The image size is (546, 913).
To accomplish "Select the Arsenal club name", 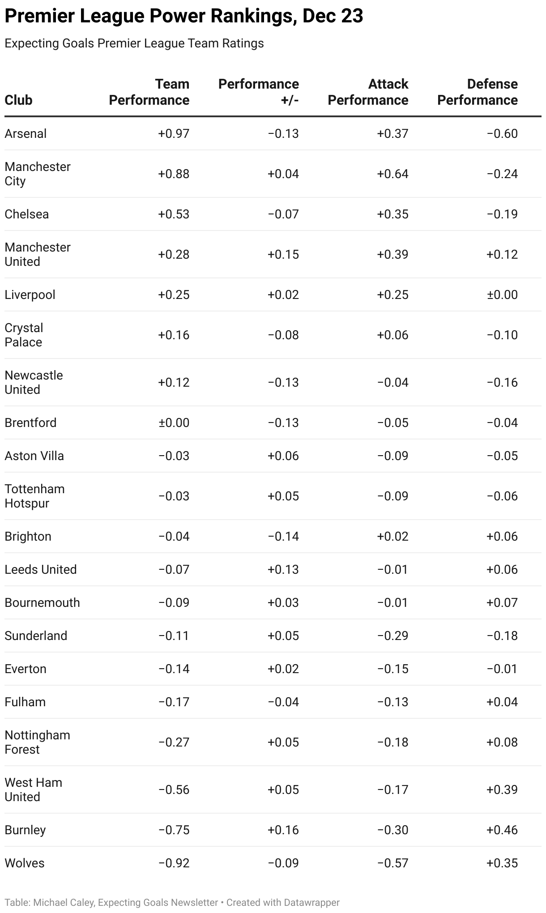I will click(26, 134).
